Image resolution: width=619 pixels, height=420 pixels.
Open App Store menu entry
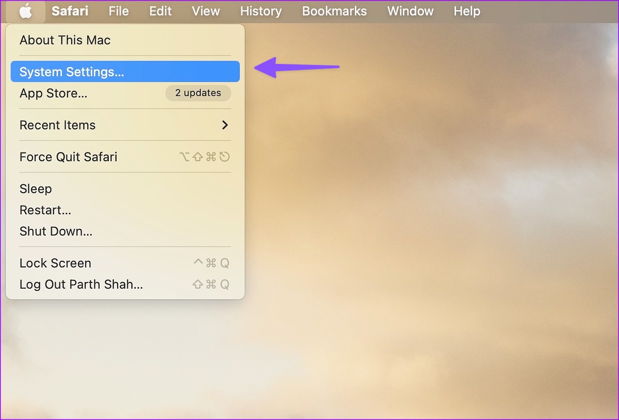53,93
